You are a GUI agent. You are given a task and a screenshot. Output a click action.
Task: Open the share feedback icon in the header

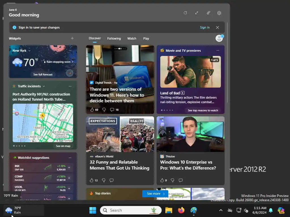(x=208, y=13)
